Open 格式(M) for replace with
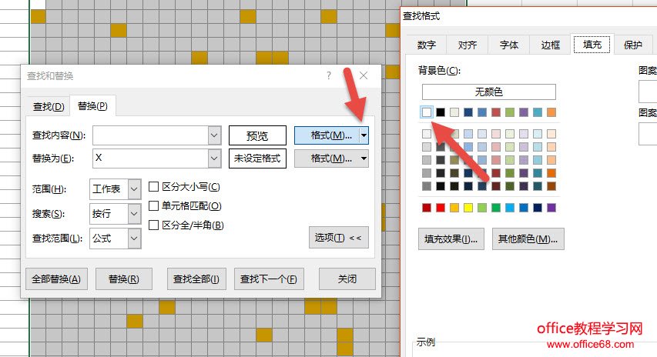This screenshot has height=357, width=657. coord(327,158)
